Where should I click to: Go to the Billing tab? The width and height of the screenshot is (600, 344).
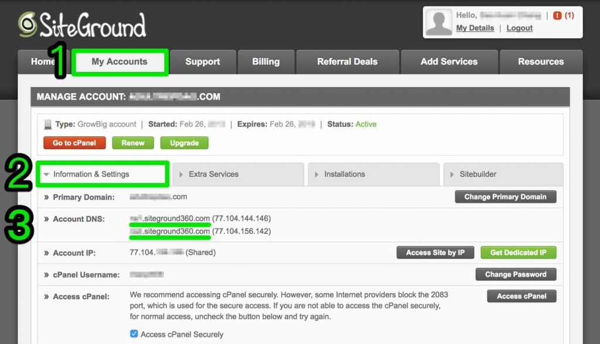266,61
